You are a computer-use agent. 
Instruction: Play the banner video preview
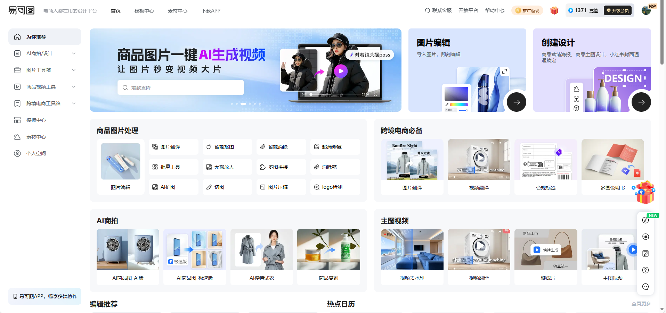point(341,71)
